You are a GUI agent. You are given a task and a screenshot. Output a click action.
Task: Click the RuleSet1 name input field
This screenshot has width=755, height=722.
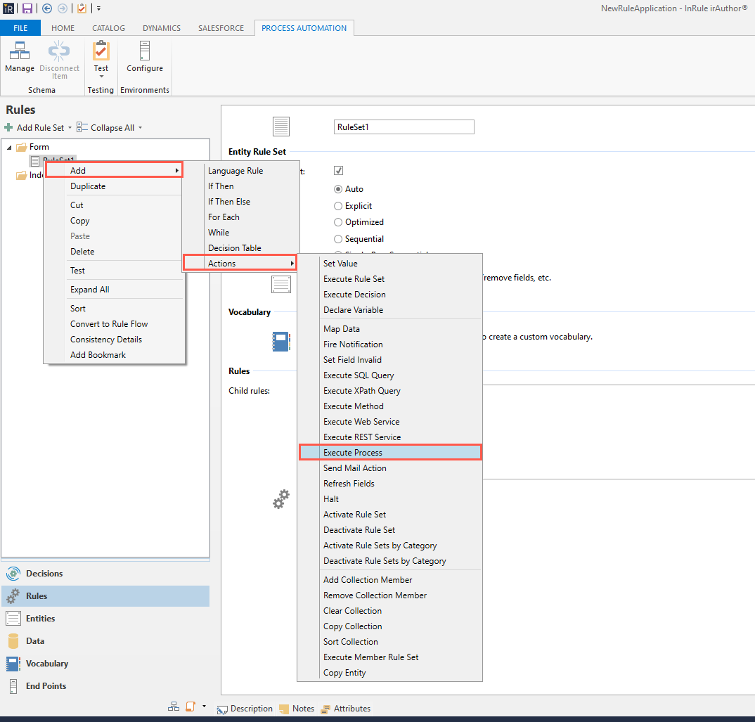(404, 127)
